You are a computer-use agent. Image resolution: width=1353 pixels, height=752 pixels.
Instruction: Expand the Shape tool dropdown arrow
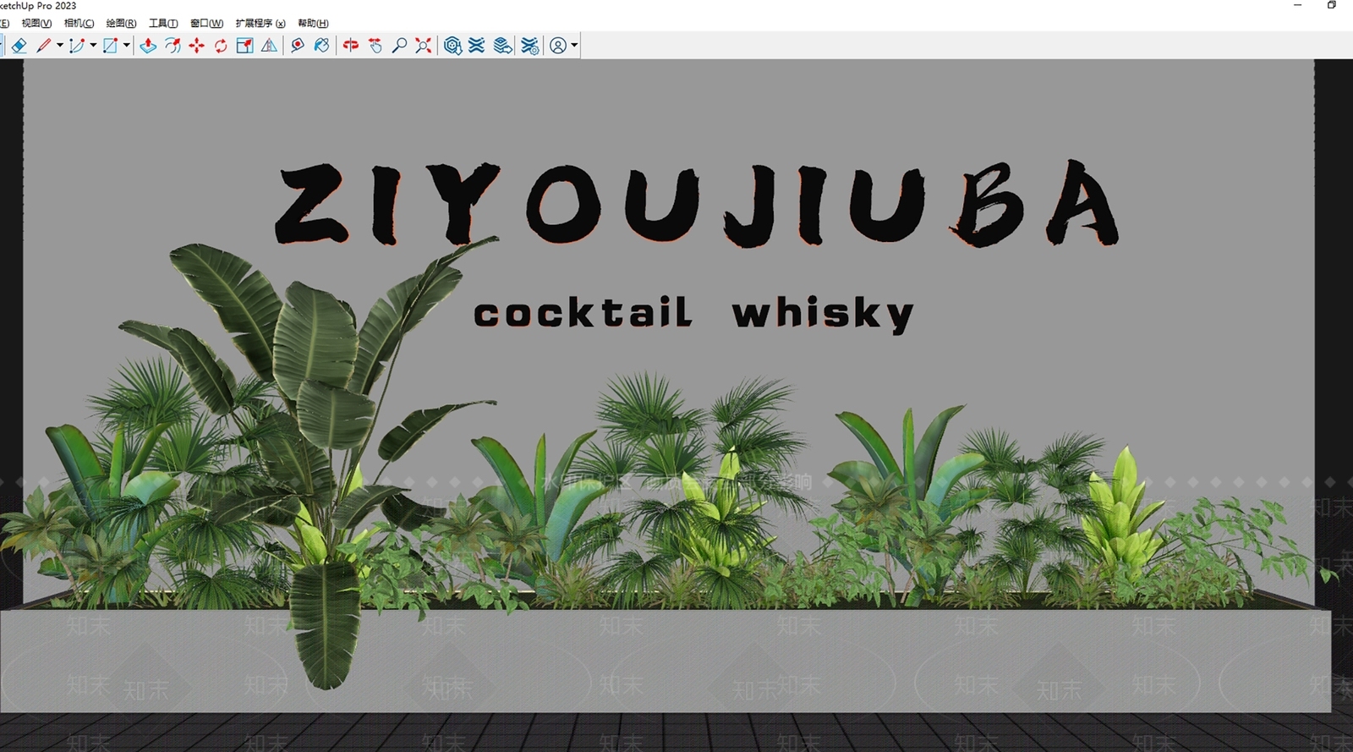click(127, 46)
